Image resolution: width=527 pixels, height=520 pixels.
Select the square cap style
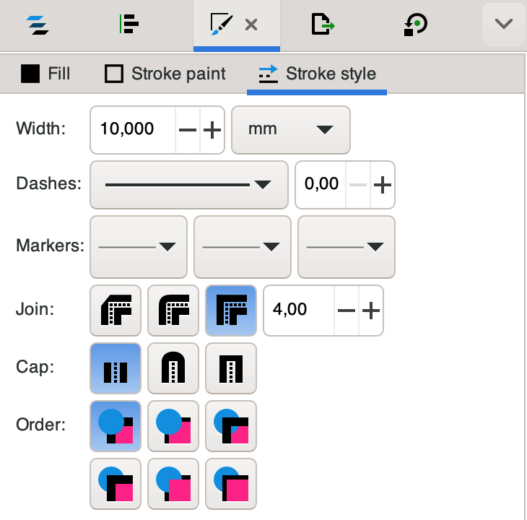point(230,368)
